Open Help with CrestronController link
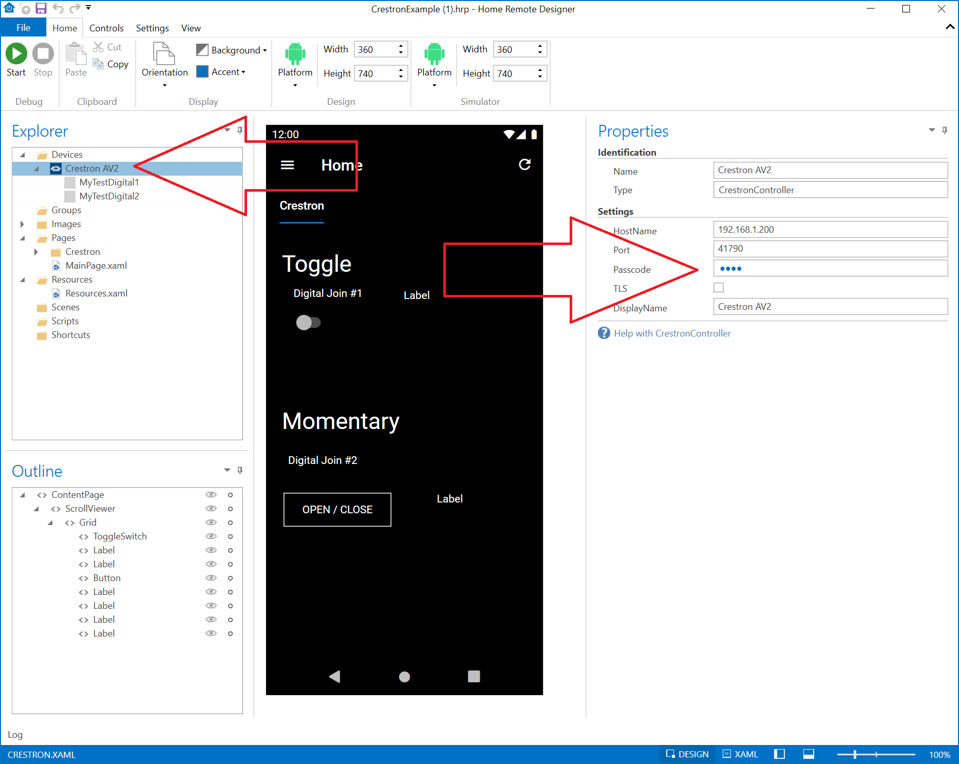Viewport: 959px width, 764px height. click(x=672, y=333)
